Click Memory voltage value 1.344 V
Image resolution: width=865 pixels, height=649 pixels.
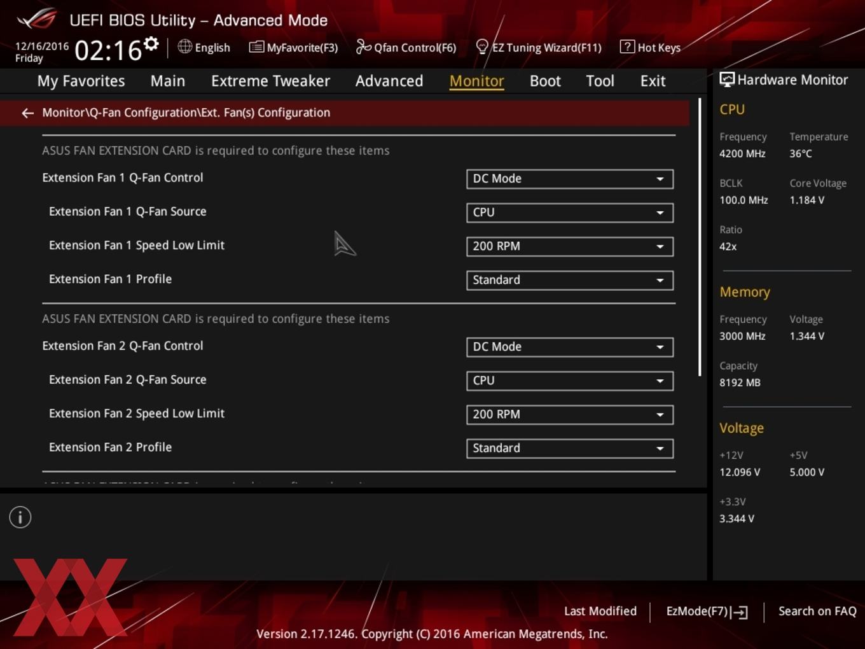pos(806,337)
